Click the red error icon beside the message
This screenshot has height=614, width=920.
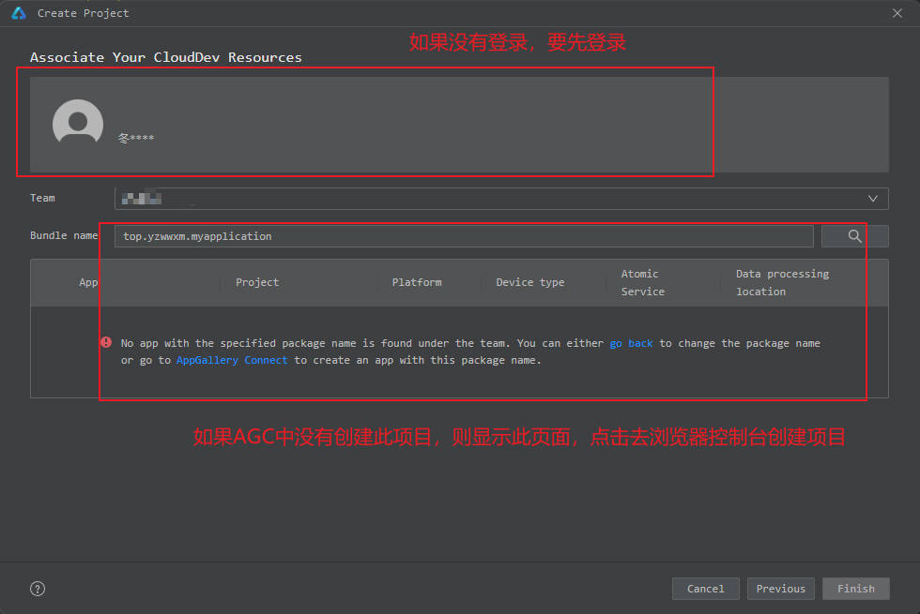106,342
